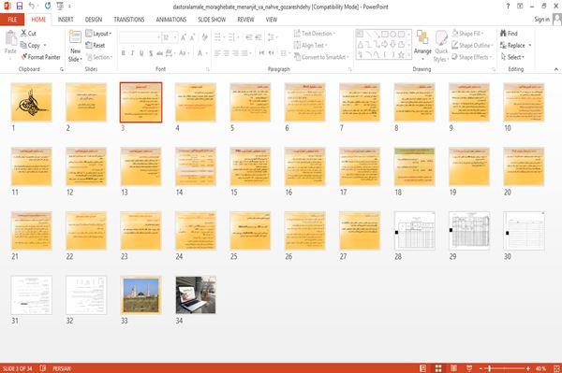Image resolution: width=562 pixels, height=373 pixels.
Task: Select slide 33 thumbnail with mosque photo
Action: 140,294
